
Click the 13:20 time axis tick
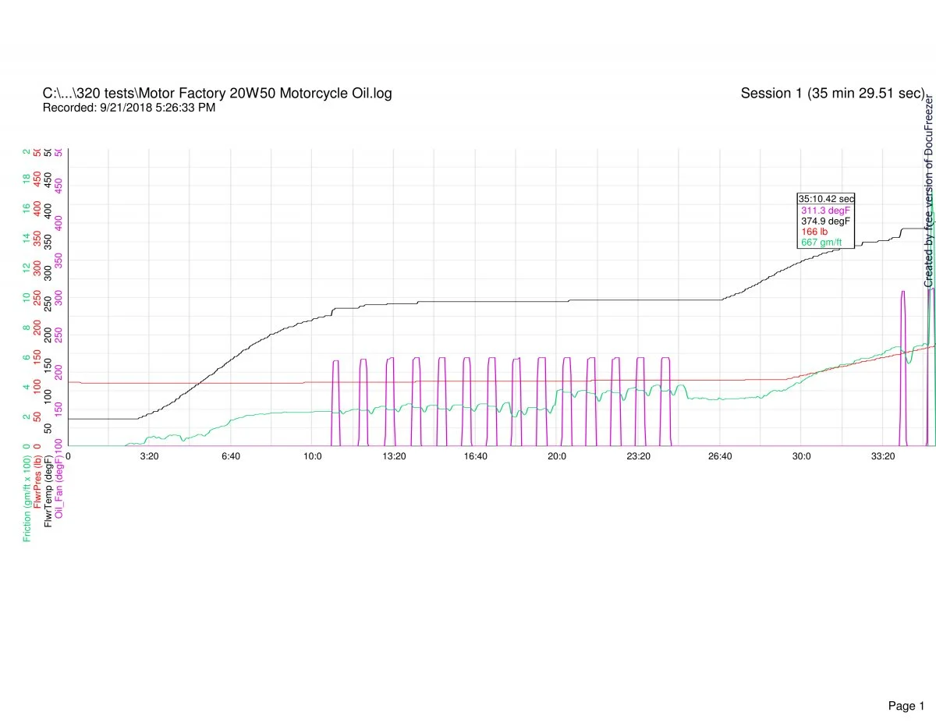click(x=394, y=456)
